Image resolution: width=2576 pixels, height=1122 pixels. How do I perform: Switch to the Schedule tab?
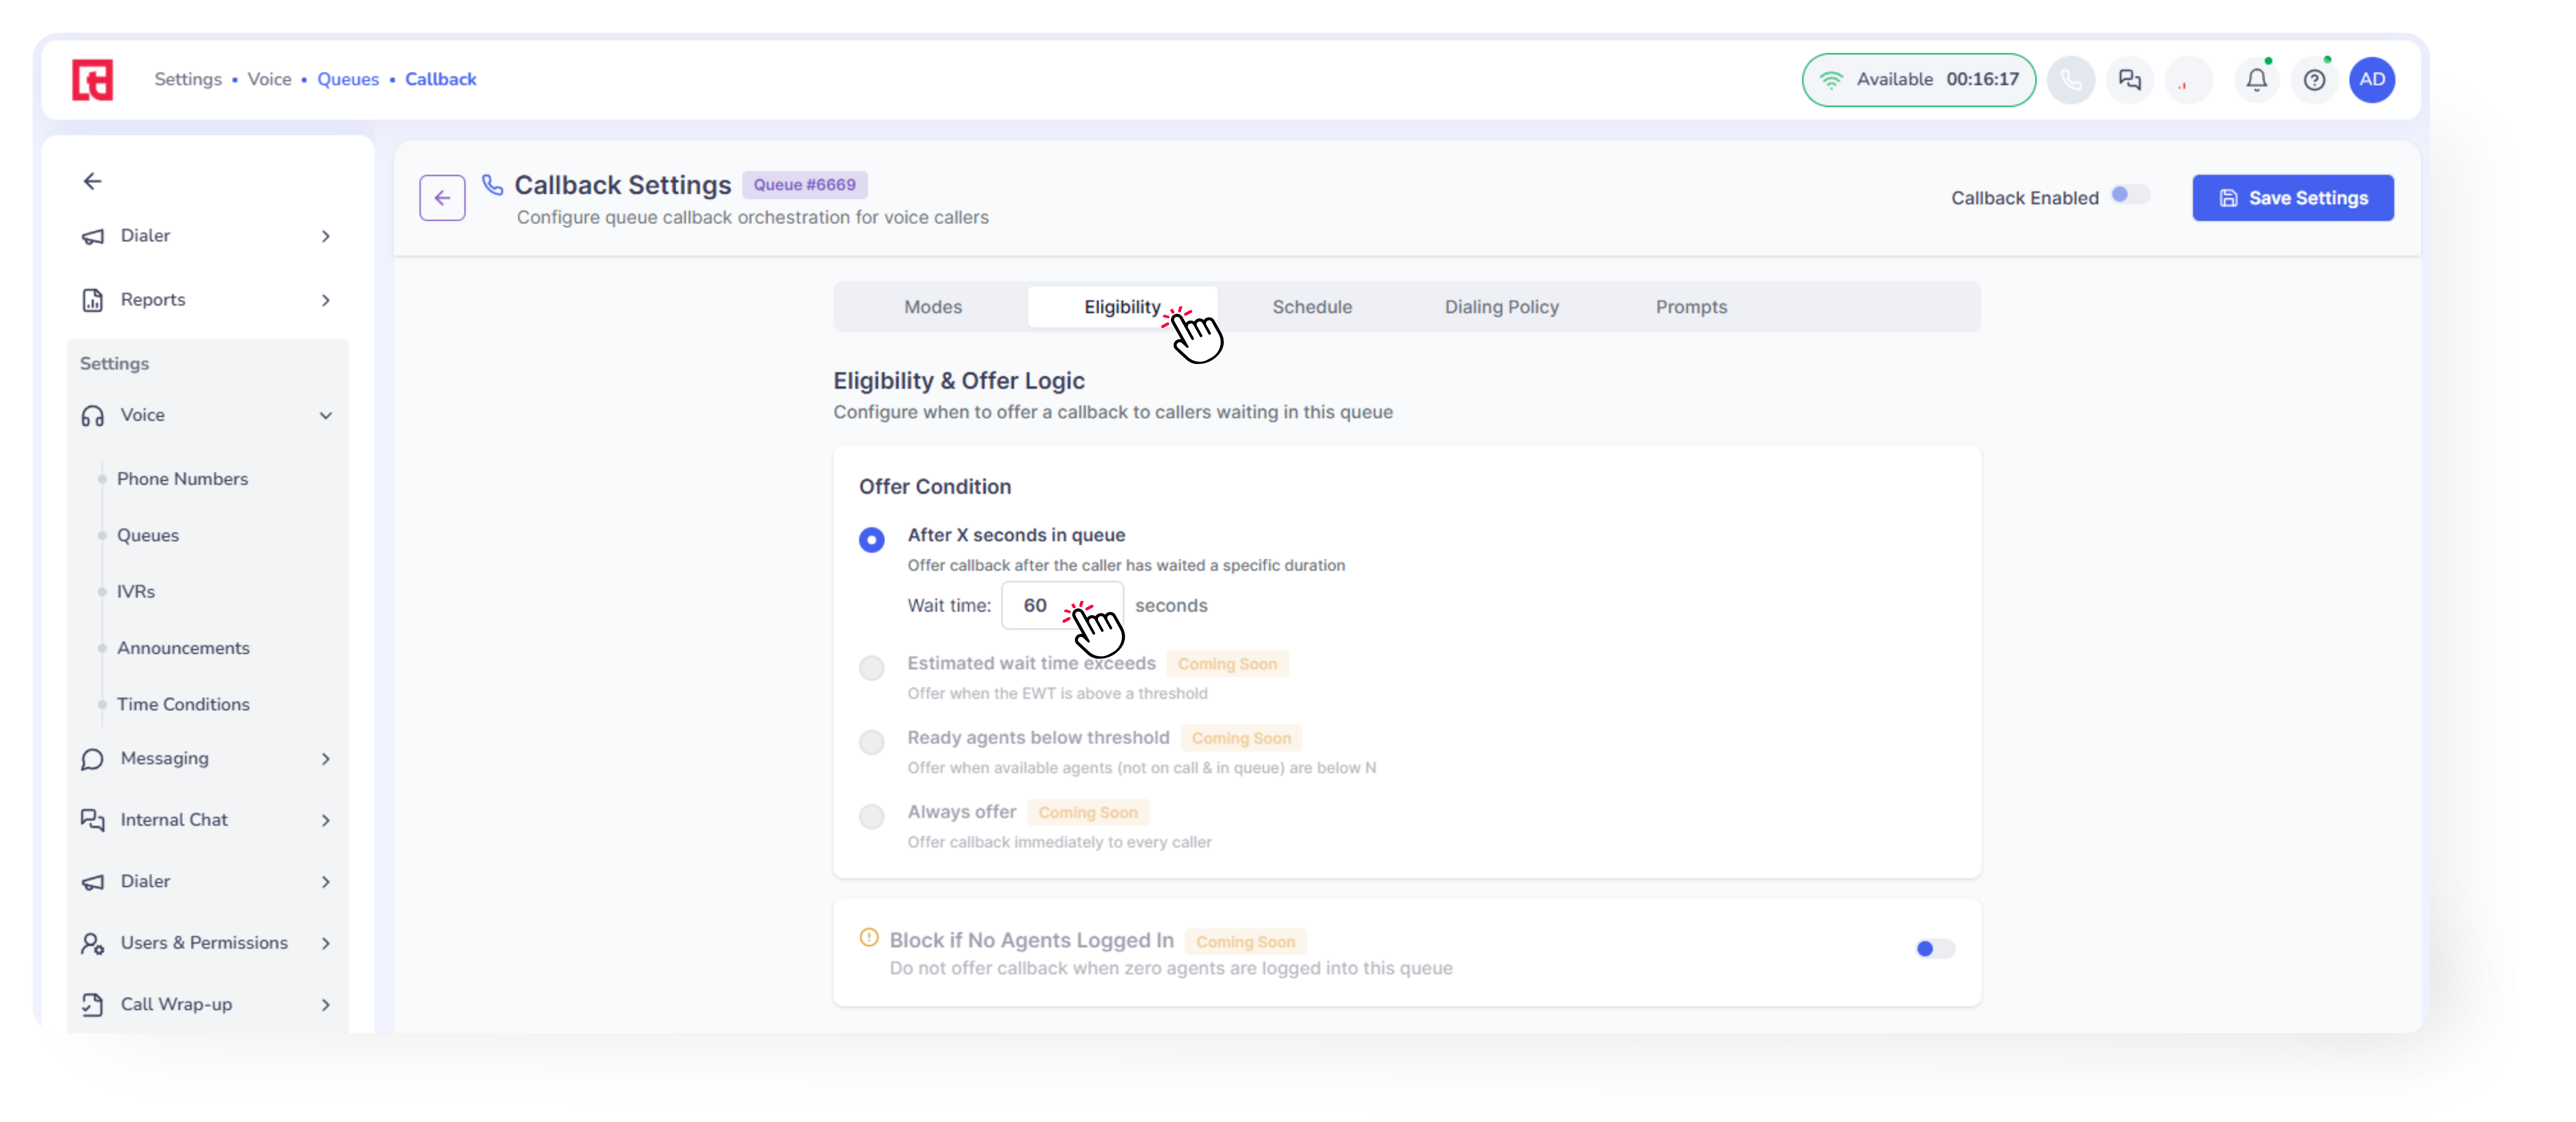1311,307
